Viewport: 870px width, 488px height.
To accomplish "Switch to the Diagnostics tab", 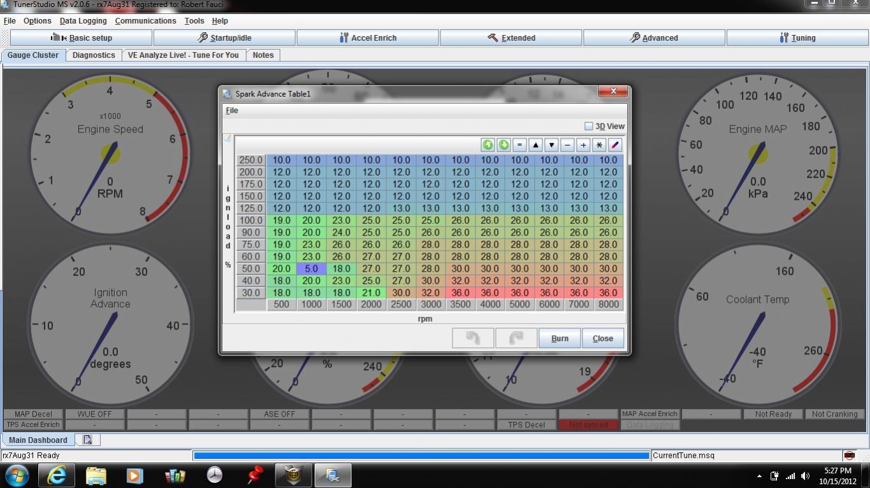I will (94, 55).
